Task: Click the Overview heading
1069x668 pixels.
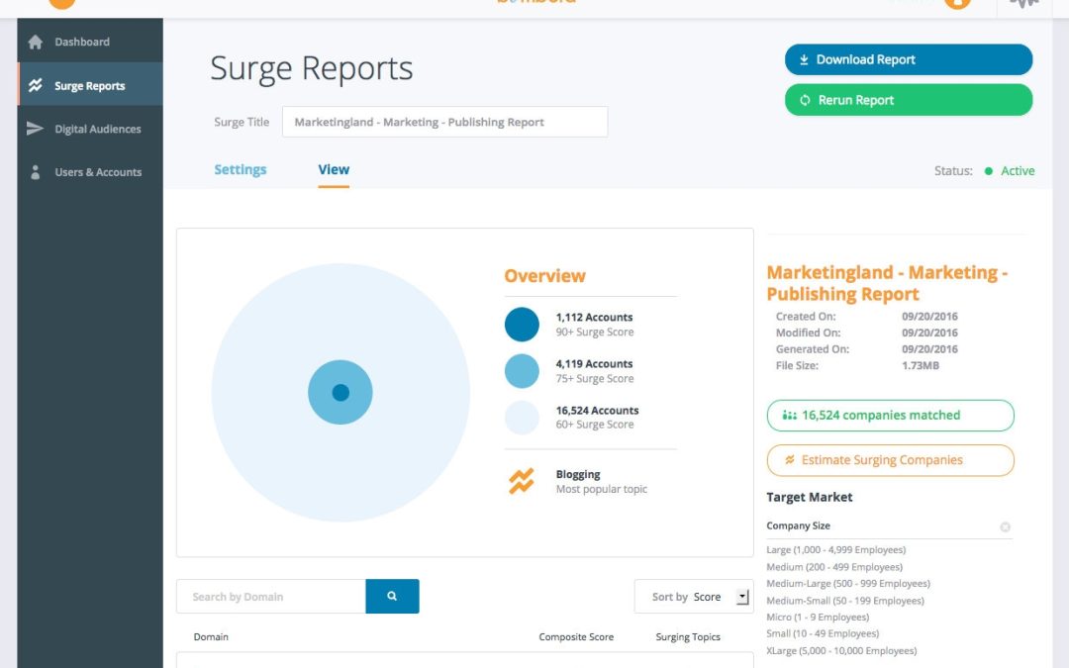Action: tap(544, 275)
